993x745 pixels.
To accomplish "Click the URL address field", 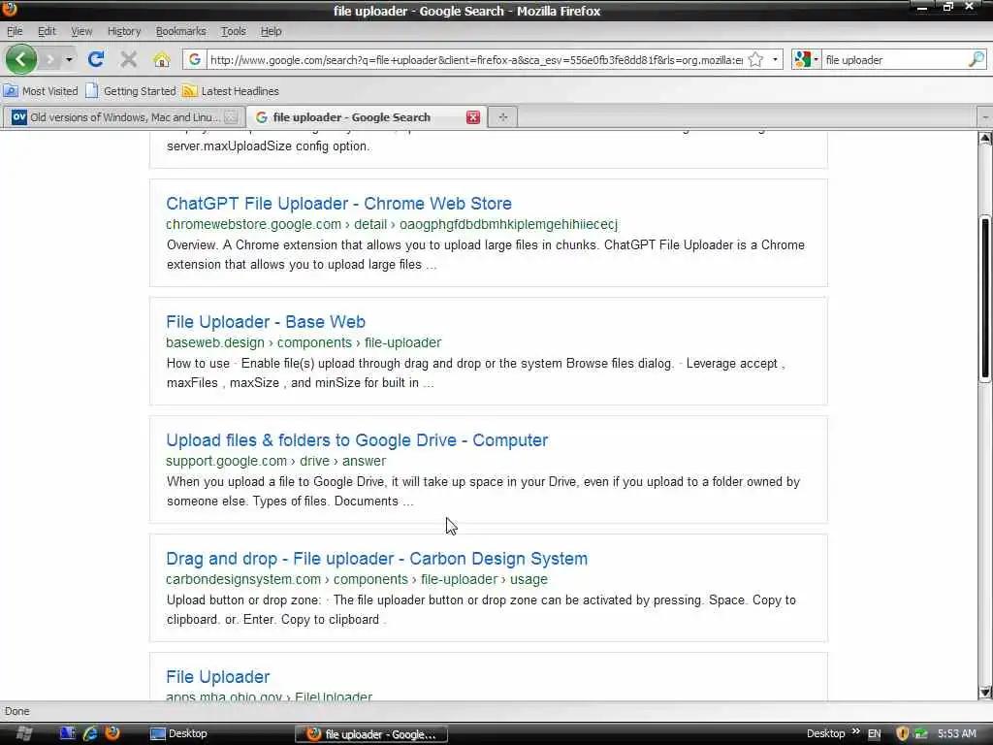I will (476, 60).
